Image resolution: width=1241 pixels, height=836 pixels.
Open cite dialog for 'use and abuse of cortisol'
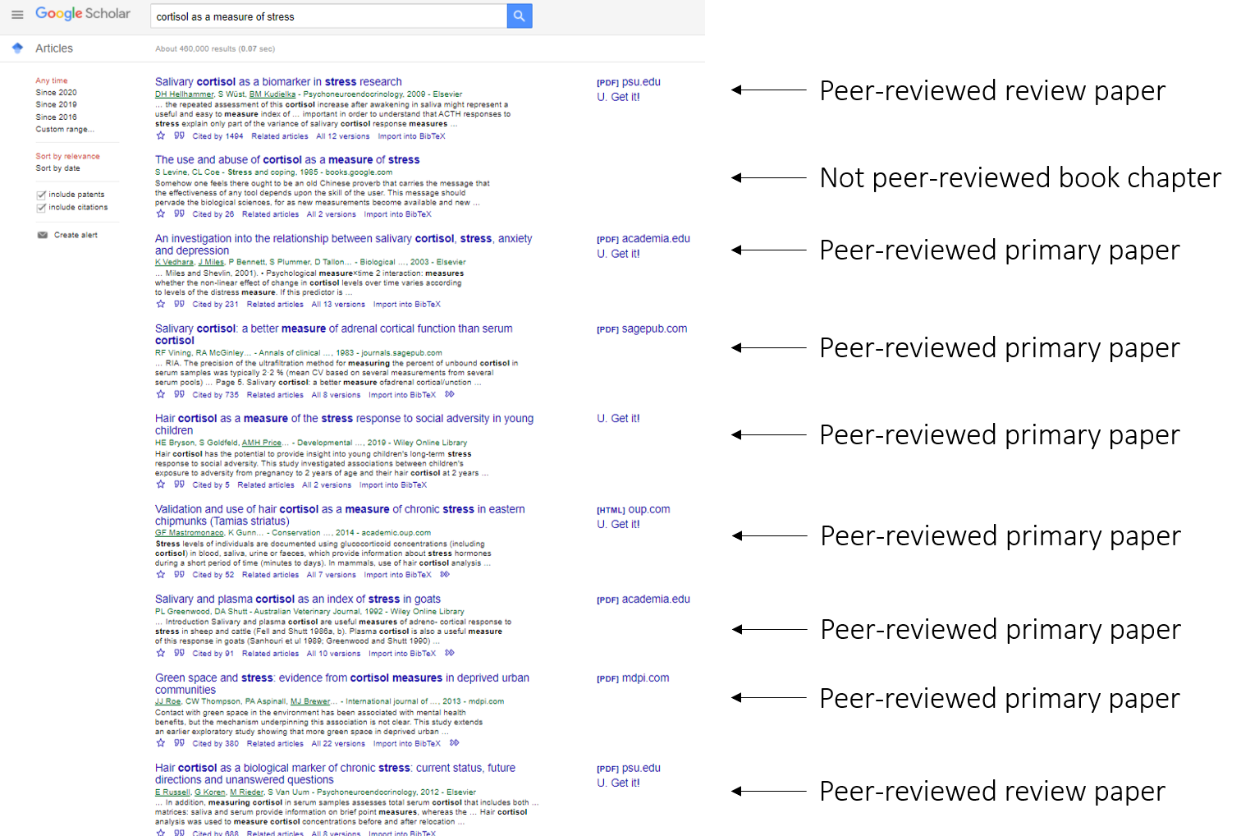[179, 214]
